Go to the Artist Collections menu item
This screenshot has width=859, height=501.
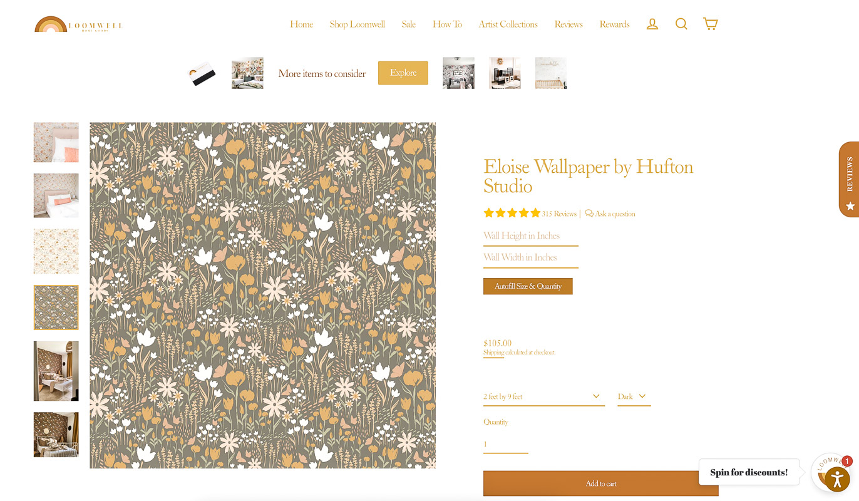pos(508,24)
